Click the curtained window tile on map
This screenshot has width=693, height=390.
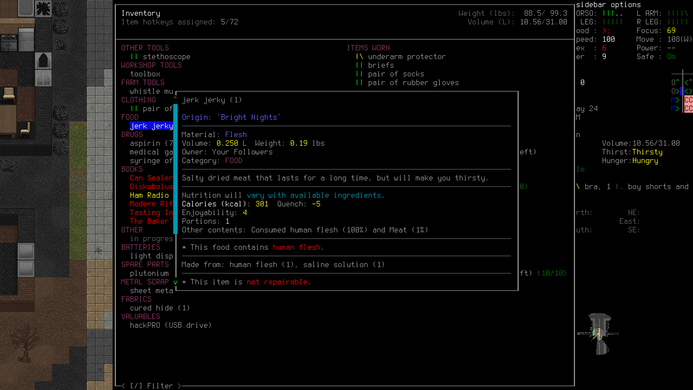point(43,78)
